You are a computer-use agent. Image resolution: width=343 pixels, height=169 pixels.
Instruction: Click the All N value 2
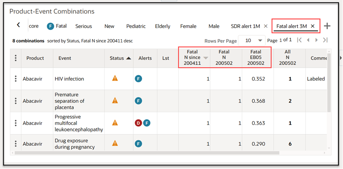click(x=290, y=101)
